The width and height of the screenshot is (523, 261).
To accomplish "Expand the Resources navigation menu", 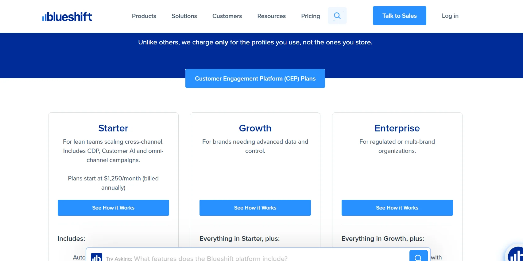I will coord(271,16).
